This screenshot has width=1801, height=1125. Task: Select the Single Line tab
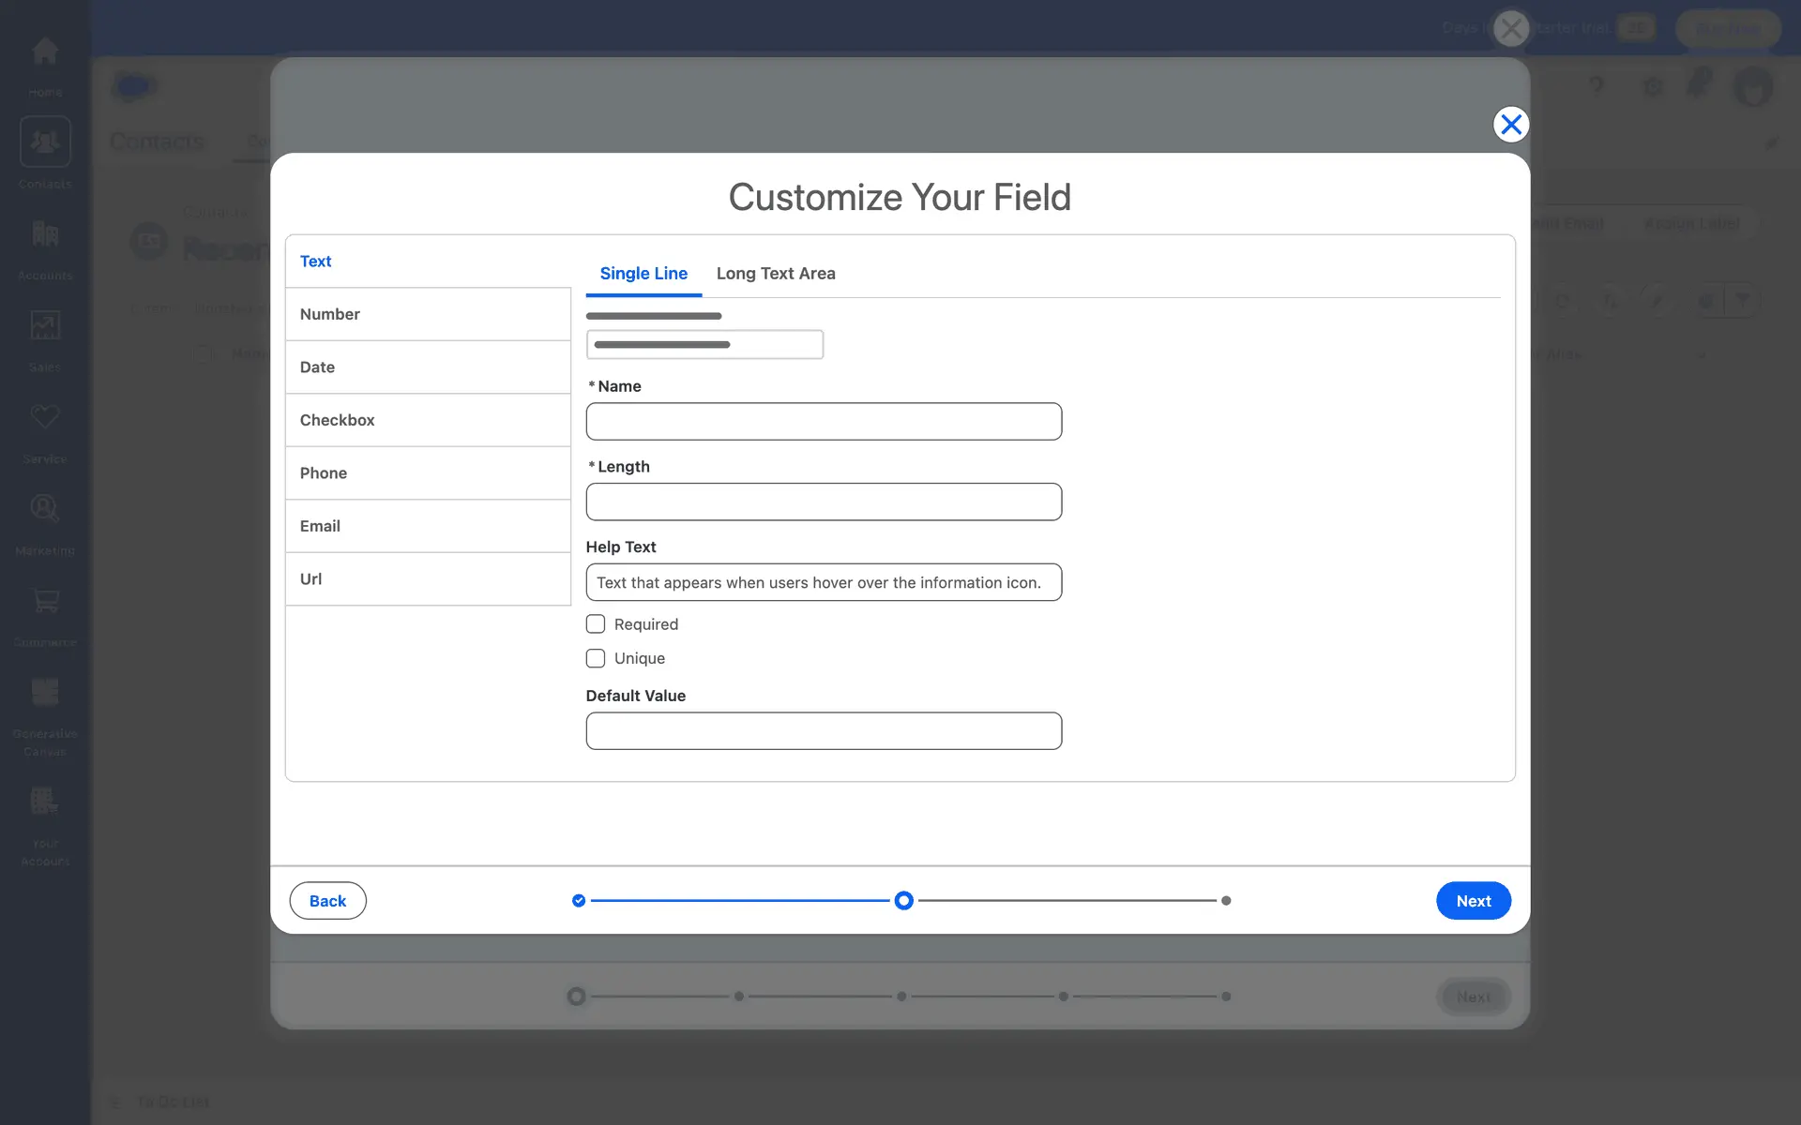(x=643, y=274)
